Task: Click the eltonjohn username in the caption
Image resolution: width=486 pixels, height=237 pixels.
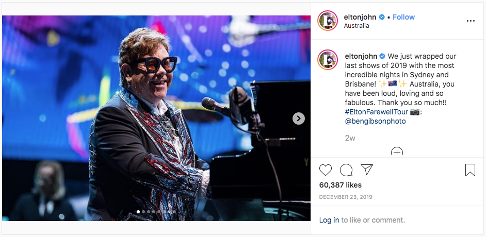Action: [361, 56]
